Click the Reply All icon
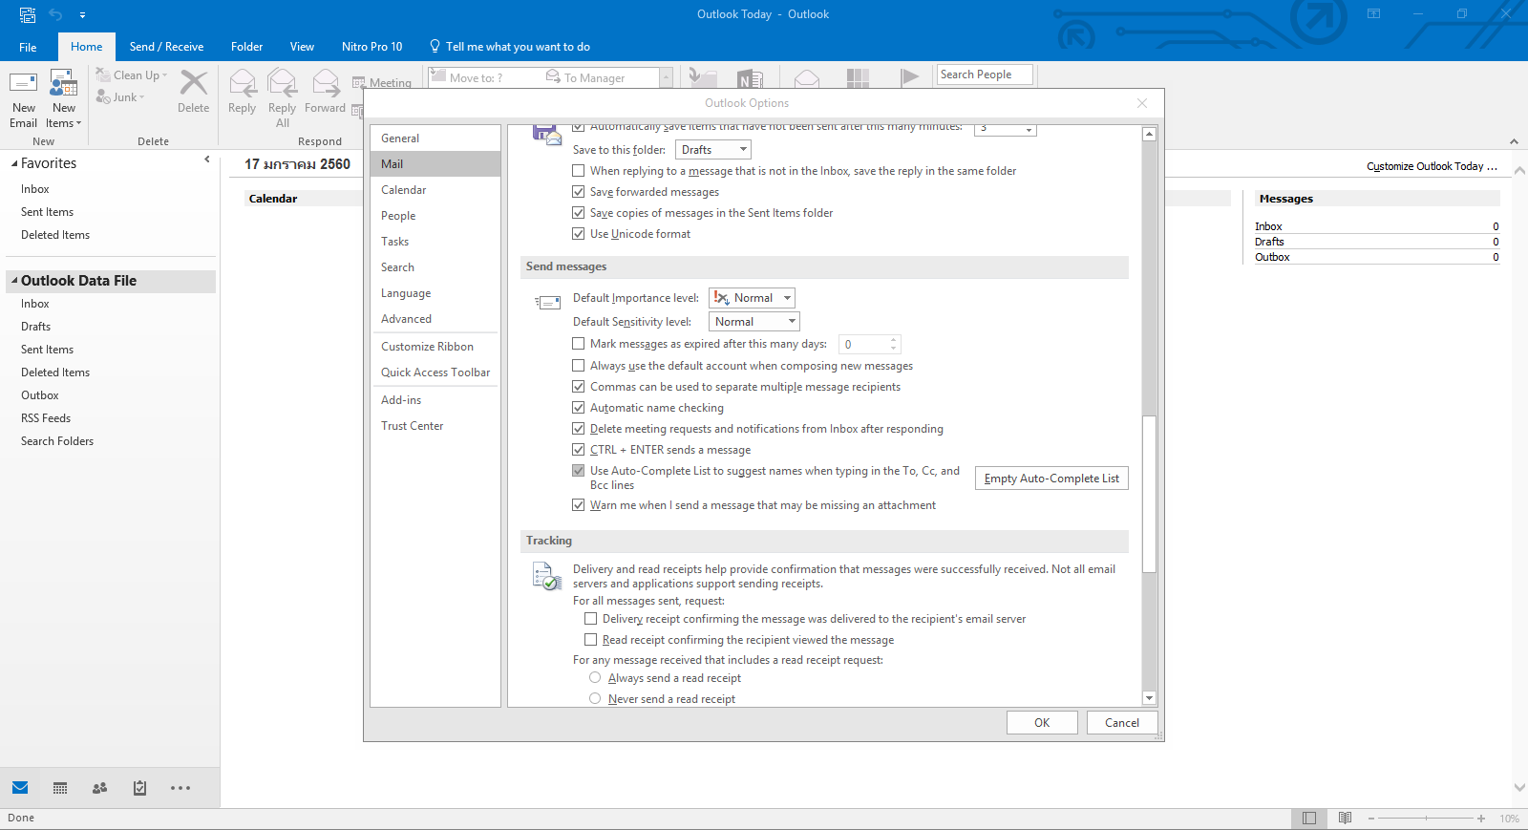This screenshot has height=830, width=1528. pyautogui.click(x=282, y=84)
